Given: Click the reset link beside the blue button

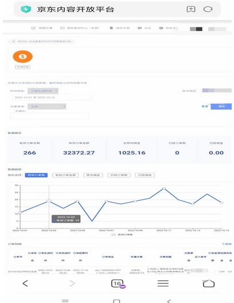Looking at the screenshot, I should pos(205,107).
